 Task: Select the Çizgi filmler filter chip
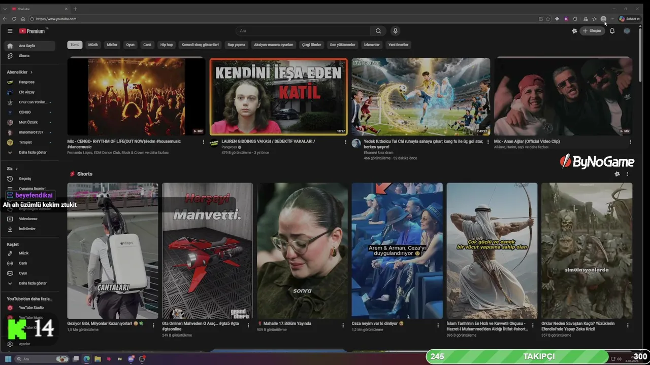pyautogui.click(x=312, y=45)
